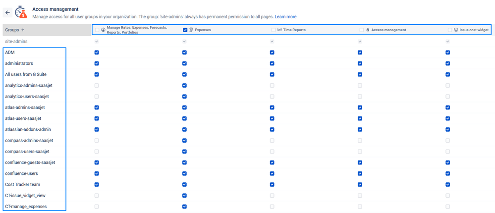
Task: Uncheck the Expenses column header checkbox
Action: coord(185,30)
